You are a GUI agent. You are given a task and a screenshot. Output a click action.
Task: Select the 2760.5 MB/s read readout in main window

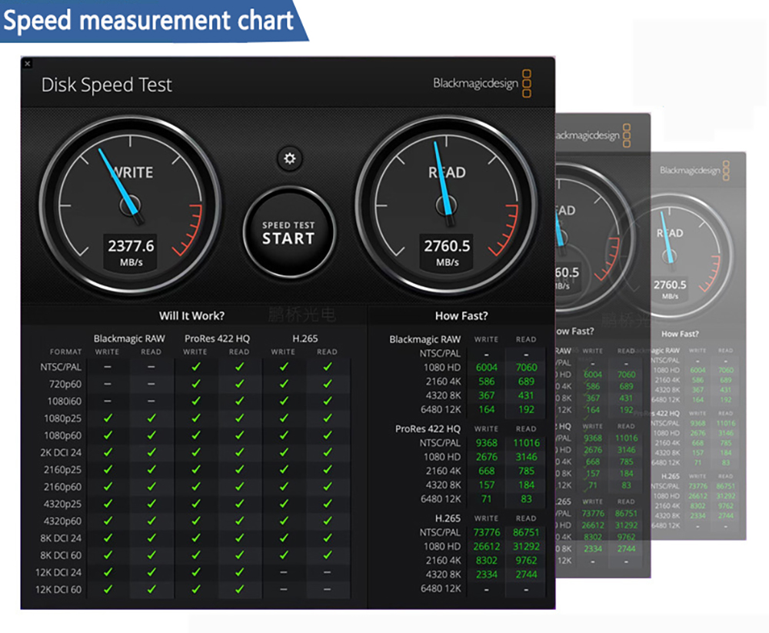tap(447, 246)
